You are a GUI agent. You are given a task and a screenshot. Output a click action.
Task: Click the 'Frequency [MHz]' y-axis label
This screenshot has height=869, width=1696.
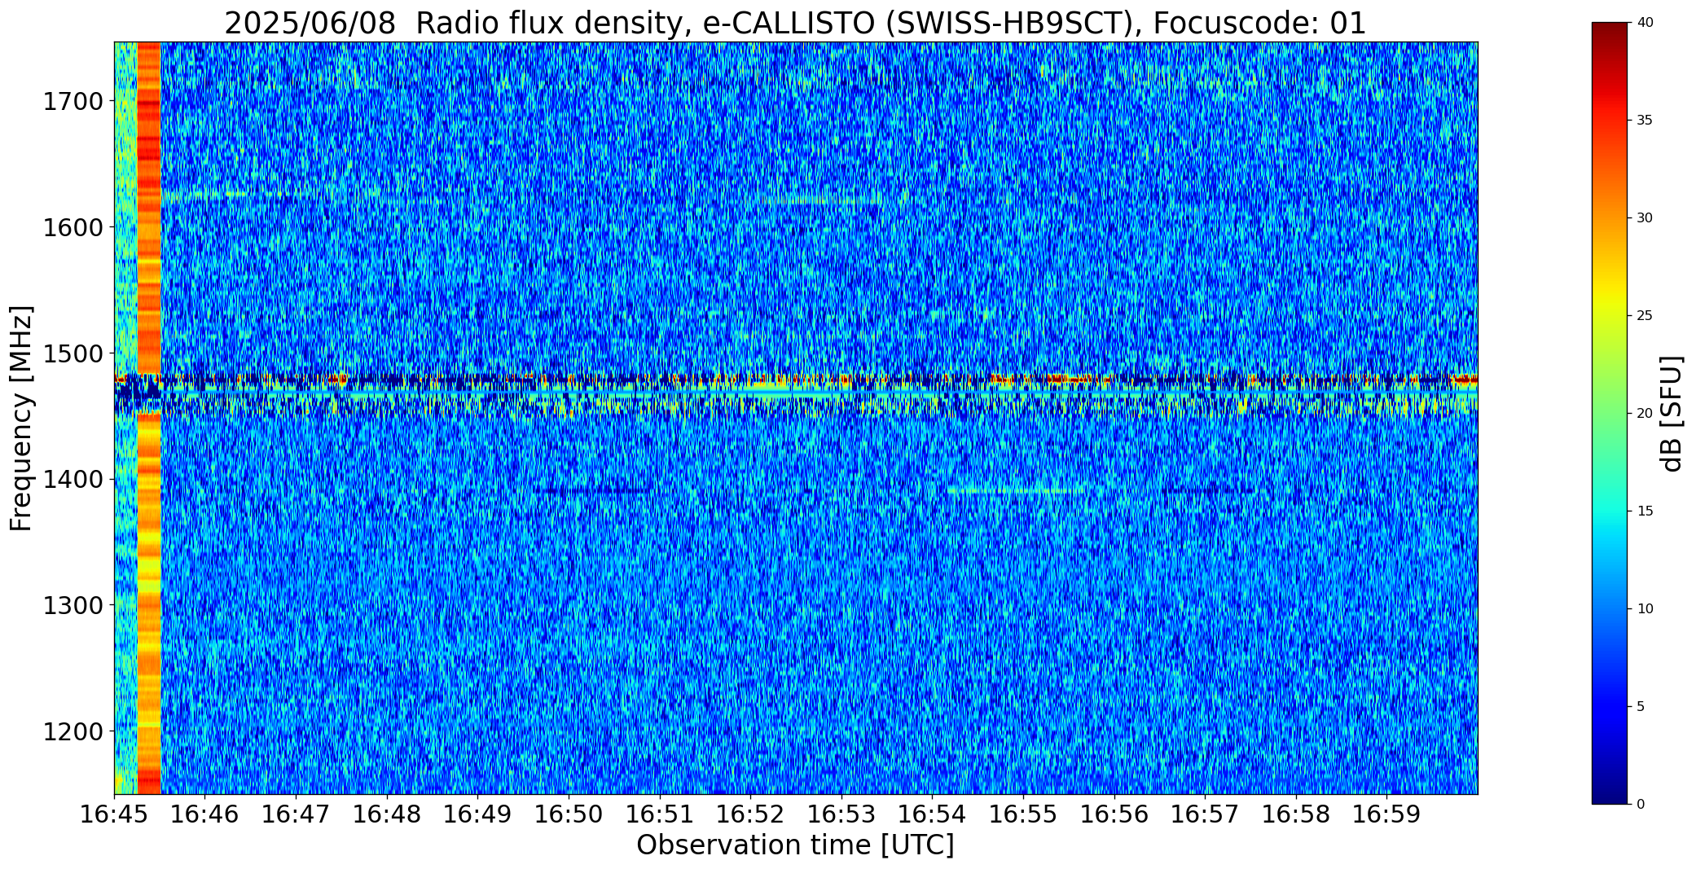point(21,418)
